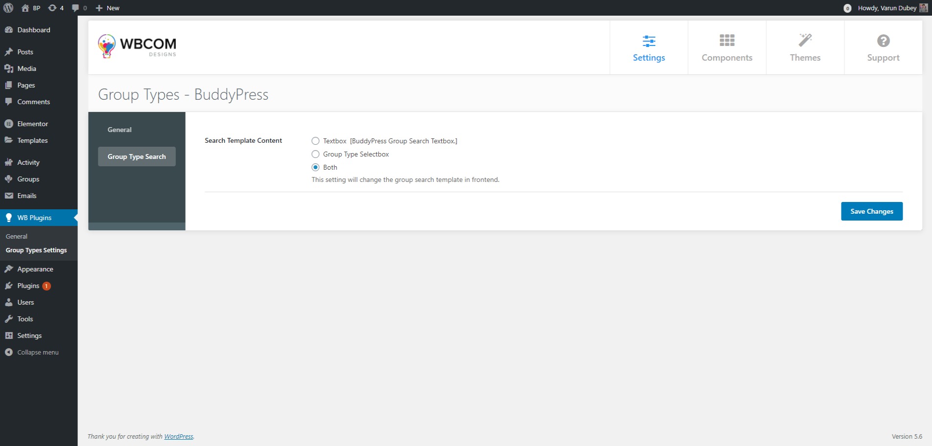The width and height of the screenshot is (932, 446).
Task: Click the Tools wrench icon
Action: point(9,319)
